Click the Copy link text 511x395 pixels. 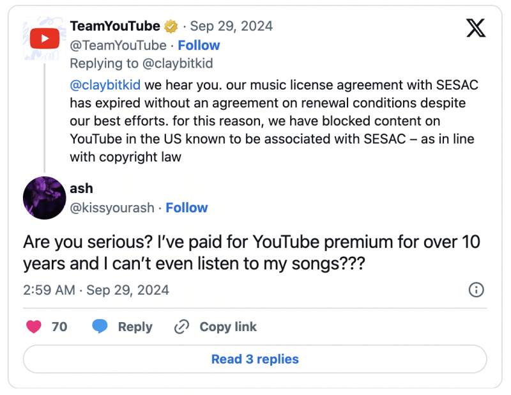point(228,327)
